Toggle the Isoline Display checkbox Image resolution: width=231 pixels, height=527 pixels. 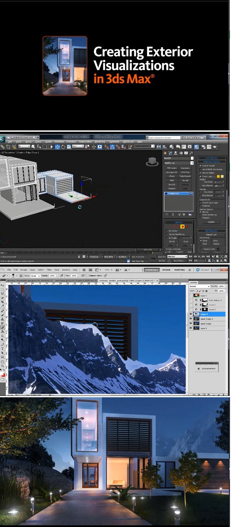click(x=200, y=173)
